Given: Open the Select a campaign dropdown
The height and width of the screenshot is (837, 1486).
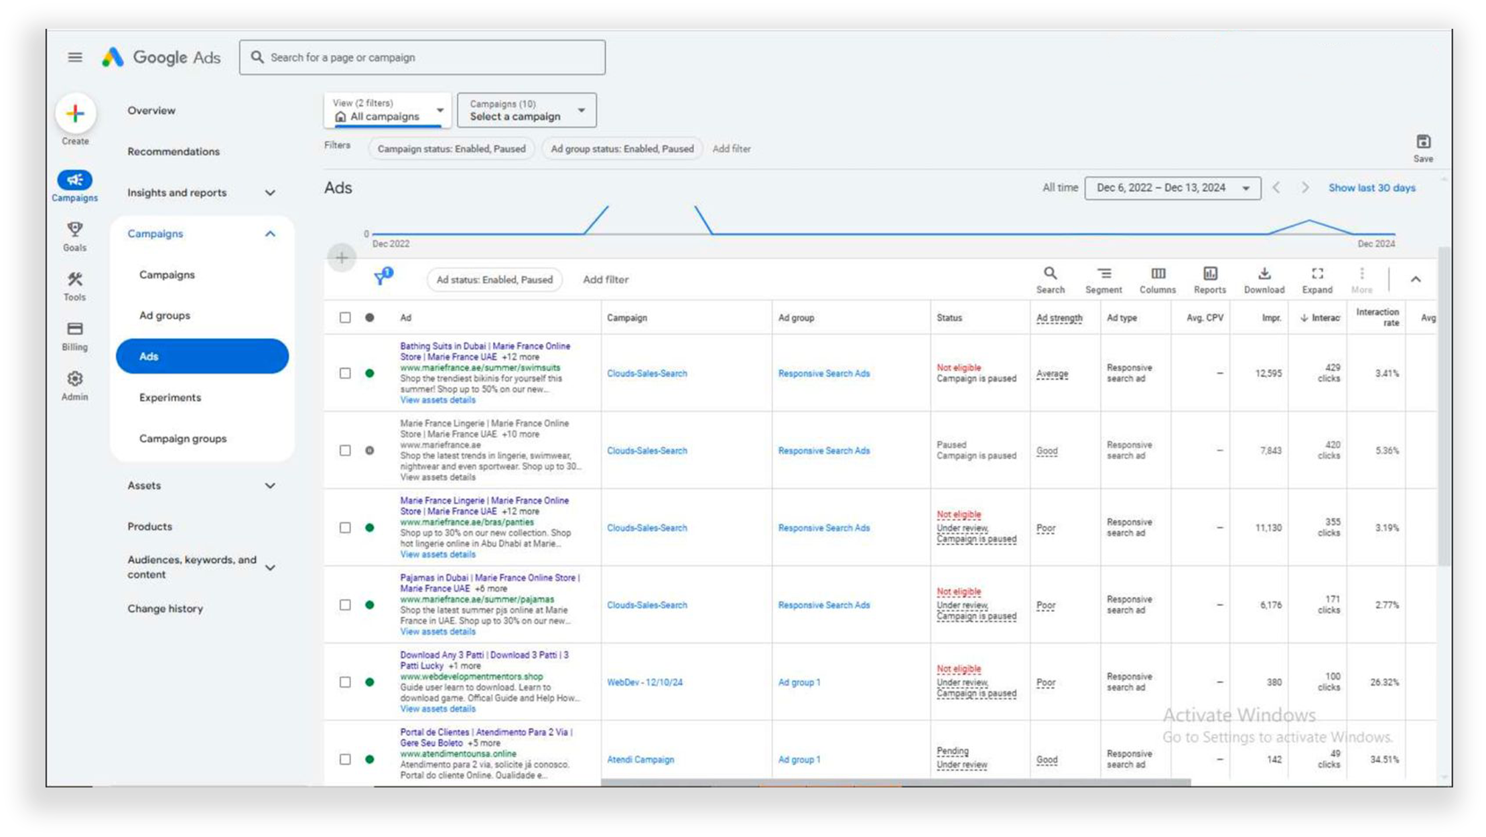Looking at the screenshot, I should click(527, 110).
